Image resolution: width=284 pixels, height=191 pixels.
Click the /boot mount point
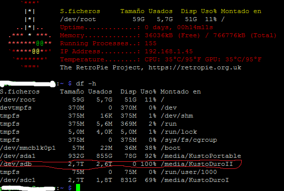171,148
